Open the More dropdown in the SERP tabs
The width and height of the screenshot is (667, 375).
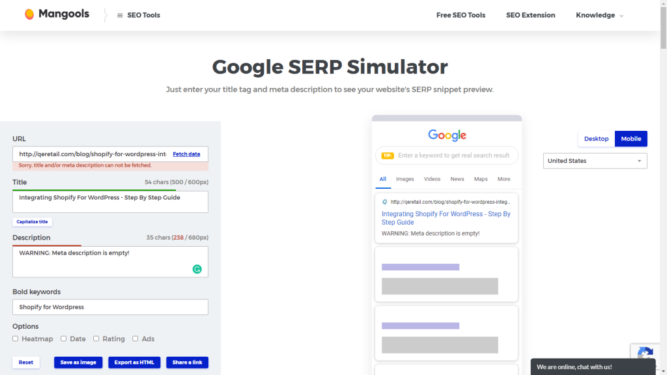(504, 179)
